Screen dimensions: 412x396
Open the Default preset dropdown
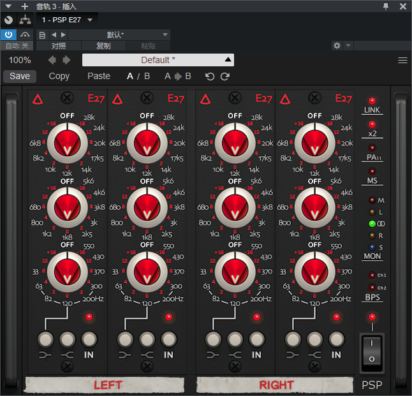coord(158,60)
